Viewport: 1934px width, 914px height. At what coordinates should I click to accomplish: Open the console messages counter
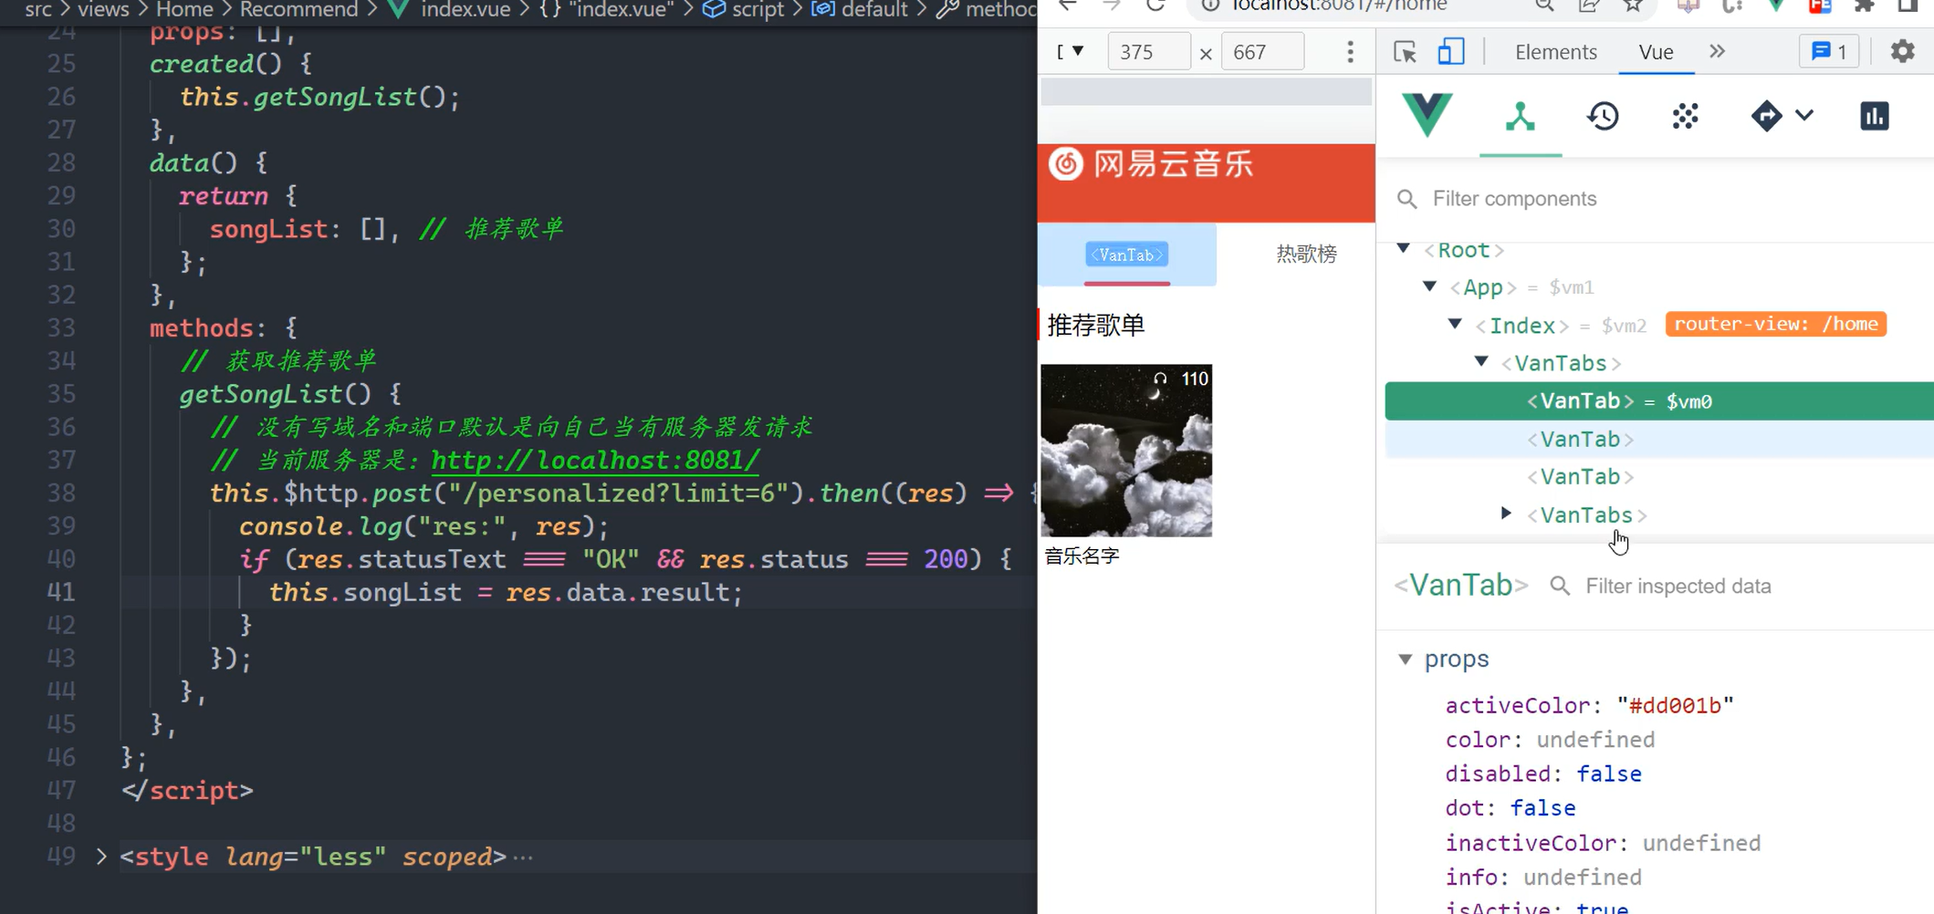tap(1828, 51)
